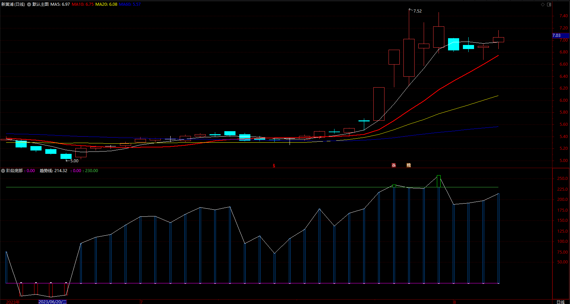
Task: Click the 阶段底部 indicator name
Action: click(15, 171)
